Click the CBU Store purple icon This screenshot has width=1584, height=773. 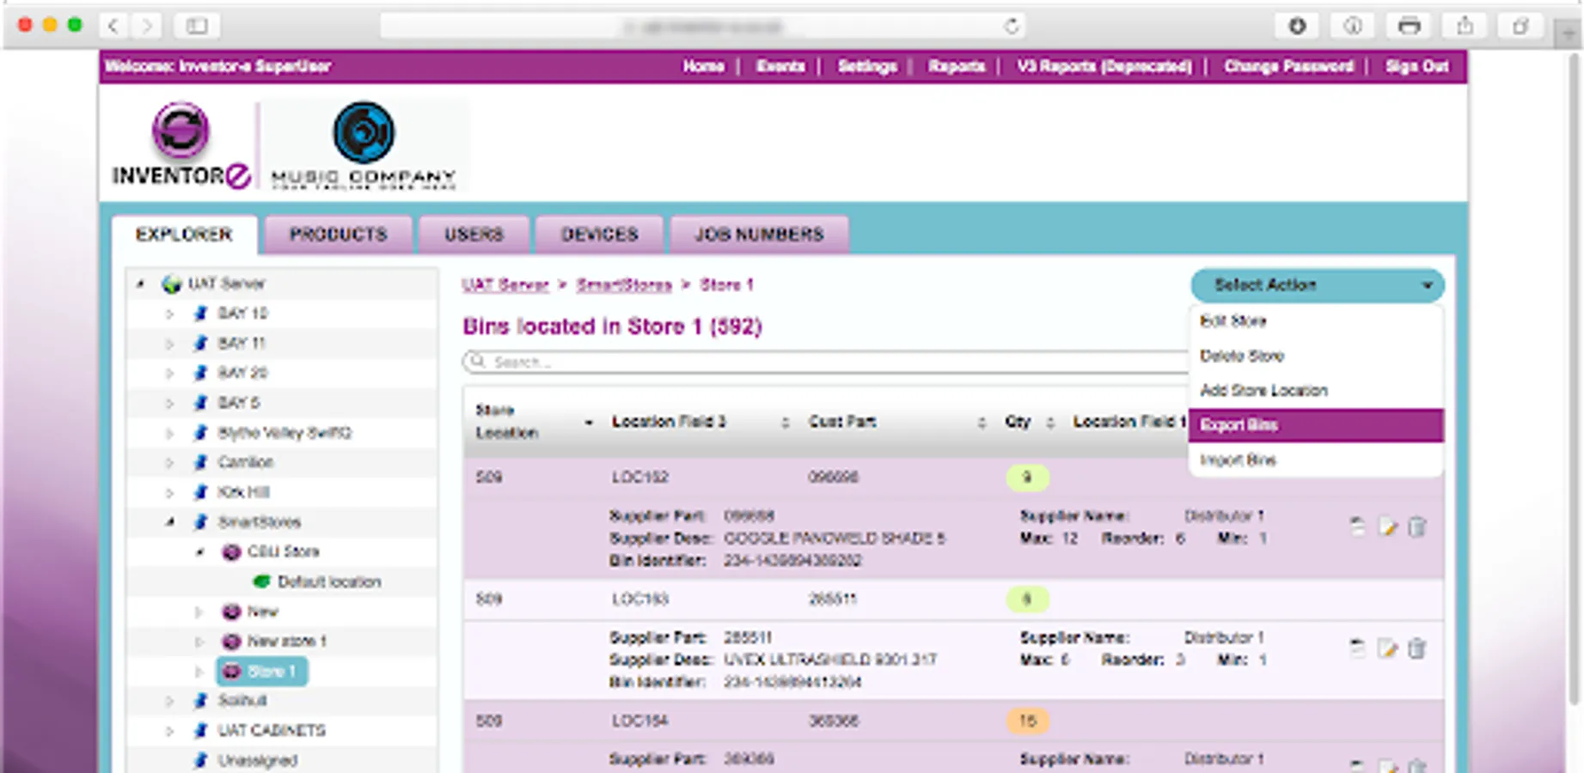pyautogui.click(x=231, y=551)
